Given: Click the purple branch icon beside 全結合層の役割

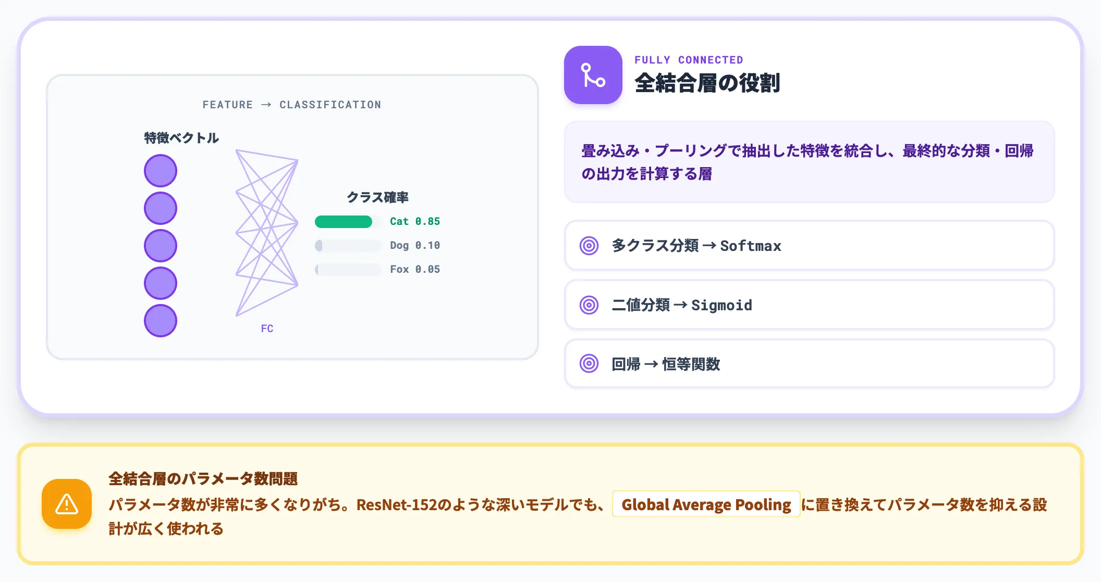Looking at the screenshot, I should [x=593, y=75].
